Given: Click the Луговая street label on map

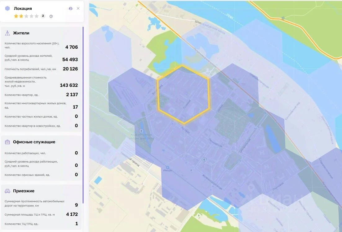Looking at the screenshot, I should [x=185, y=130].
